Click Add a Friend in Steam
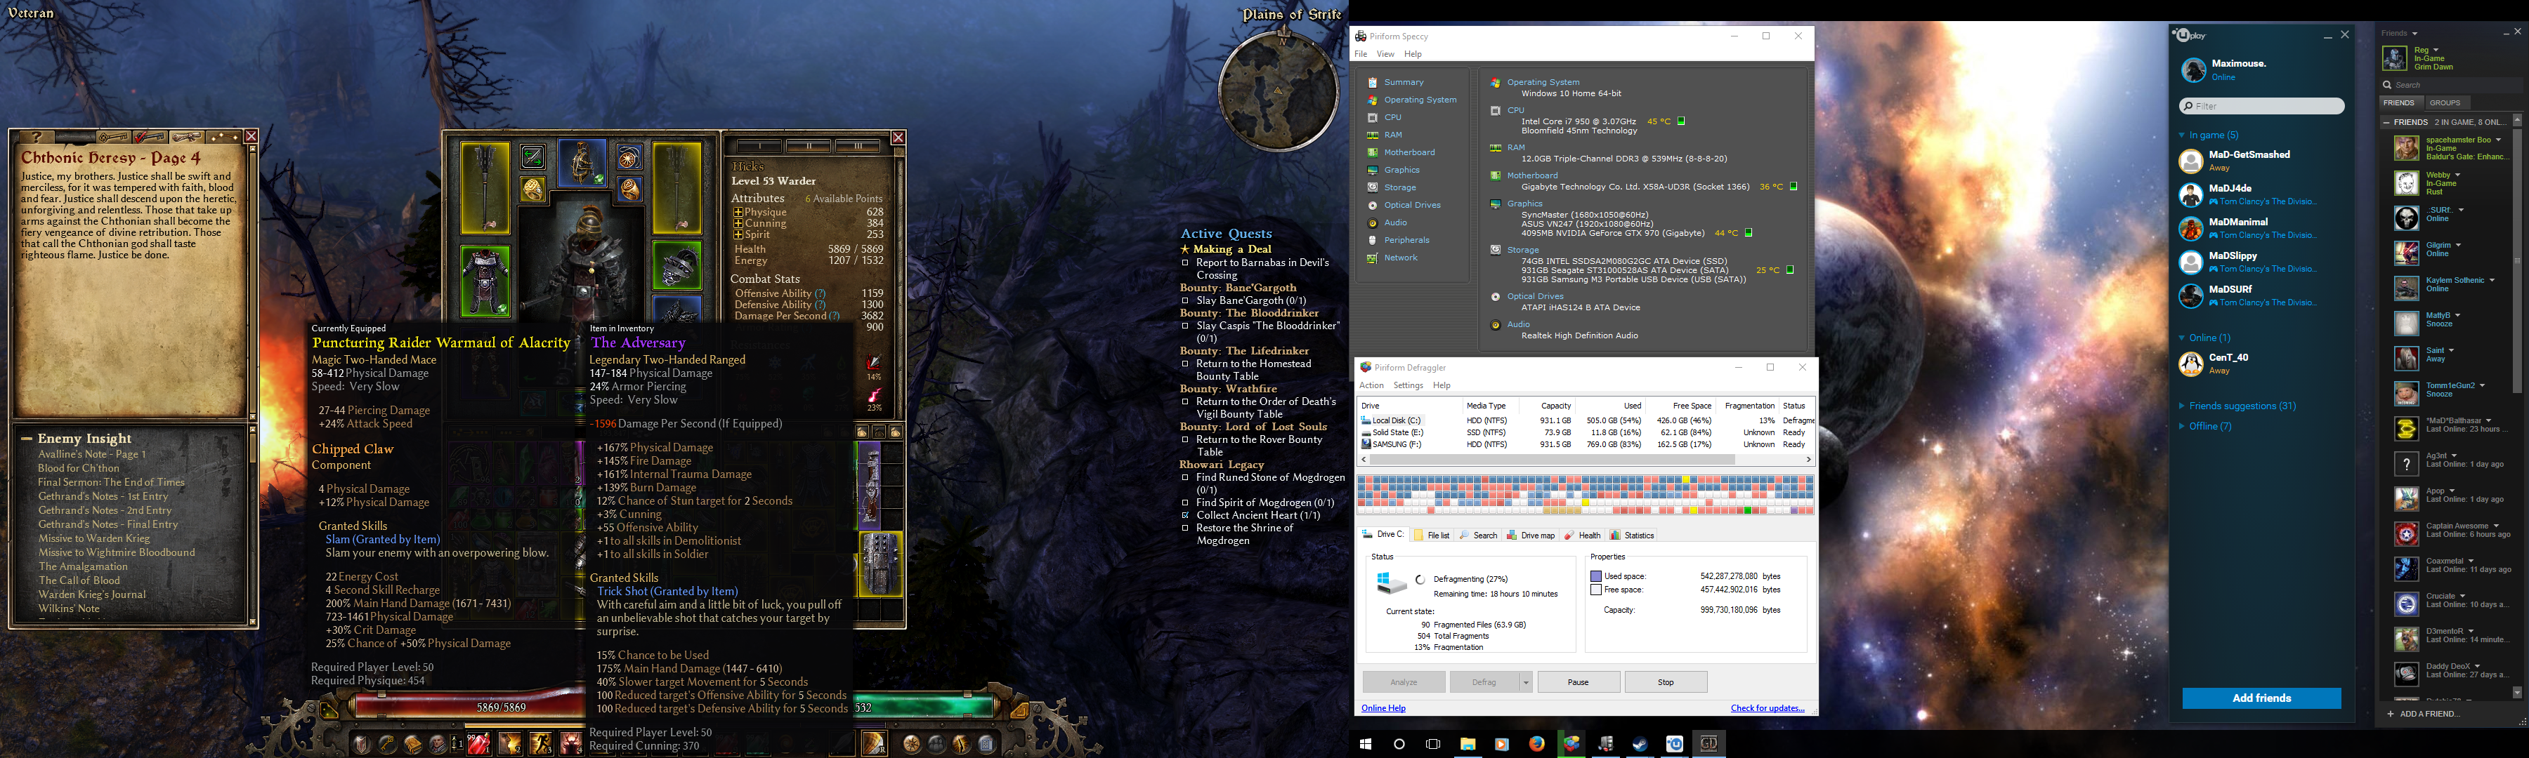This screenshot has height=758, width=2529. tap(2422, 714)
